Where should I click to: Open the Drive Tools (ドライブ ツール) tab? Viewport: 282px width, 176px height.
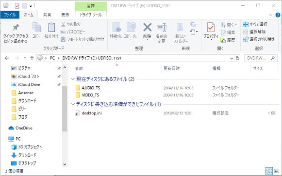coord(91,15)
